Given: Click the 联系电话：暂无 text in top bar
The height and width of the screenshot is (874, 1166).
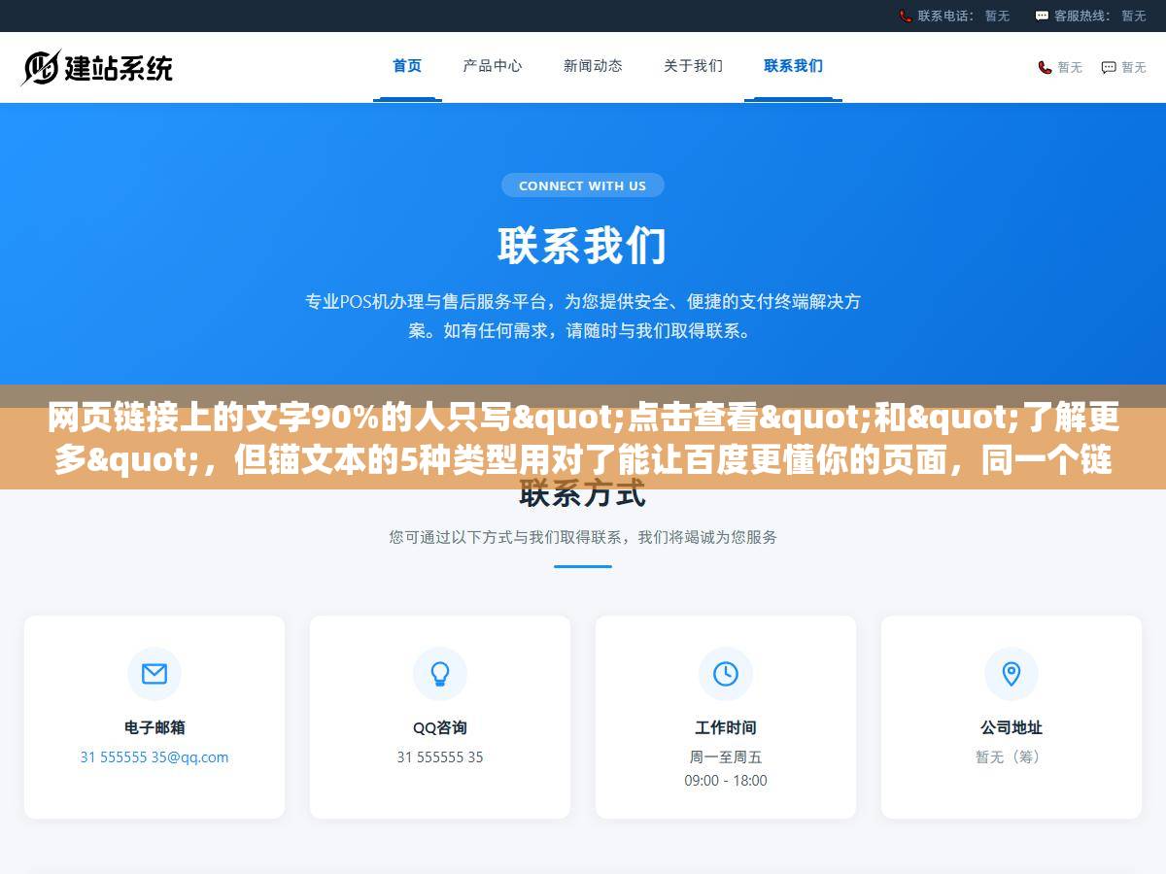Looking at the screenshot, I should (x=964, y=16).
